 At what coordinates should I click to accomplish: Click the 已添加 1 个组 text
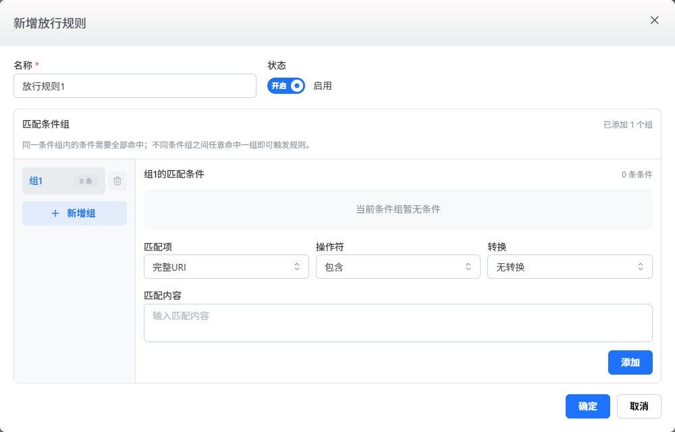[628, 125]
